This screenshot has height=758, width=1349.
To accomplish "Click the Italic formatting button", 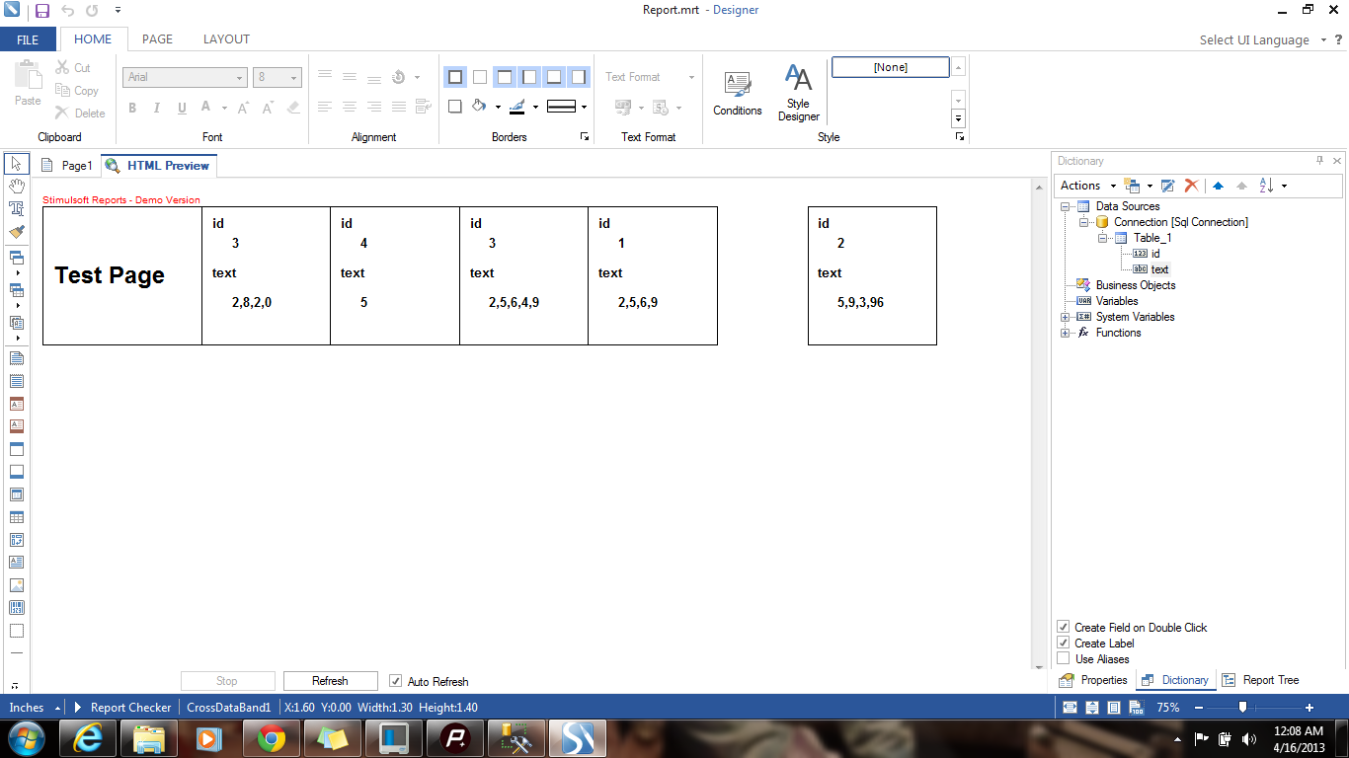I will tap(156, 108).
